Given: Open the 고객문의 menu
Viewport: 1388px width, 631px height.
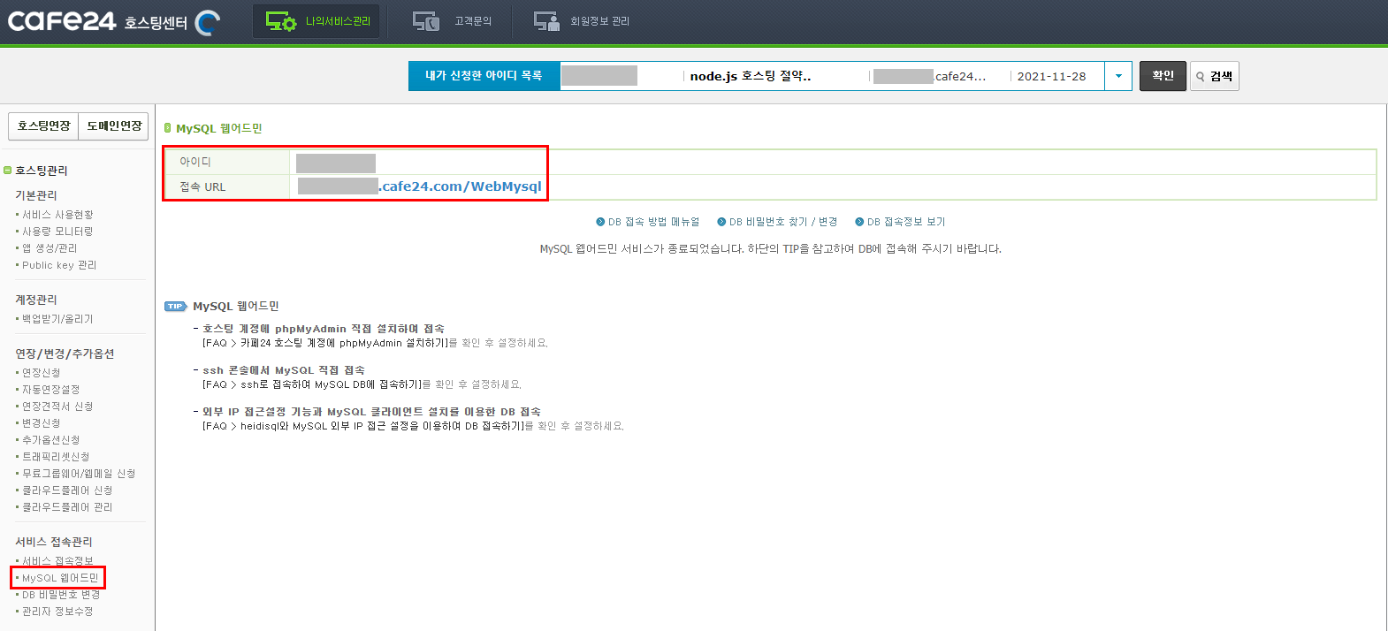Looking at the screenshot, I should (x=452, y=21).
